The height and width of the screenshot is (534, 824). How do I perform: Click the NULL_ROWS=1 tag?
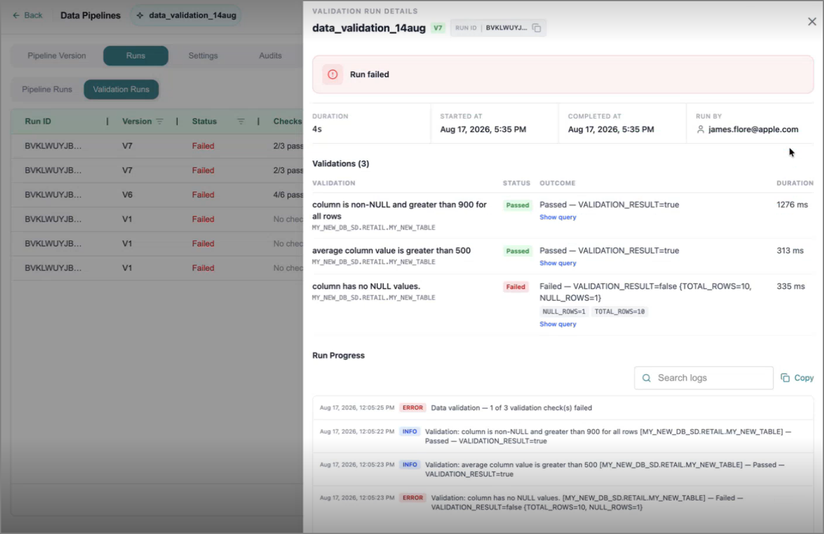pyautogui.click(x=564, y=312)
